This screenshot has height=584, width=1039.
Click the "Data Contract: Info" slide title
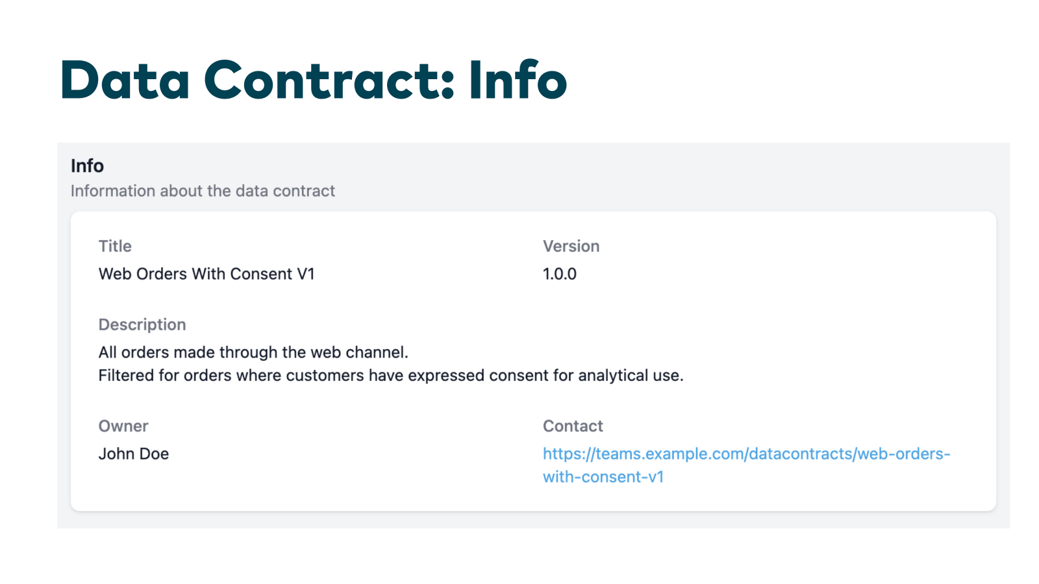pyautogui.click(x=314, y=80)
